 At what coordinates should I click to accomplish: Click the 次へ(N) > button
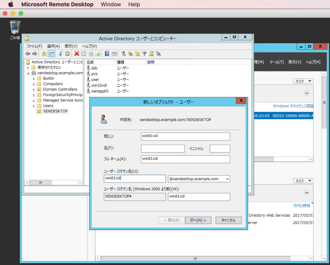pos(198,220)
